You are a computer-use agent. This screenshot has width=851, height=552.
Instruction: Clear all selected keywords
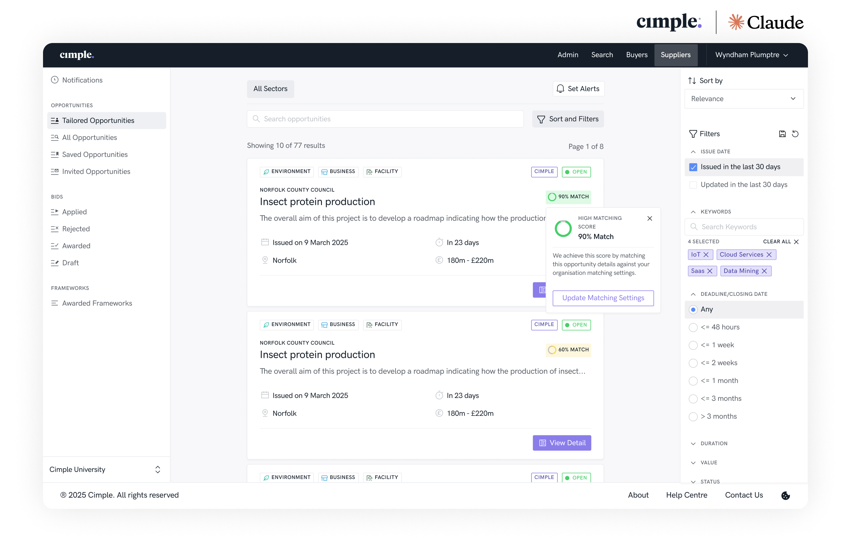pos(781,242)
